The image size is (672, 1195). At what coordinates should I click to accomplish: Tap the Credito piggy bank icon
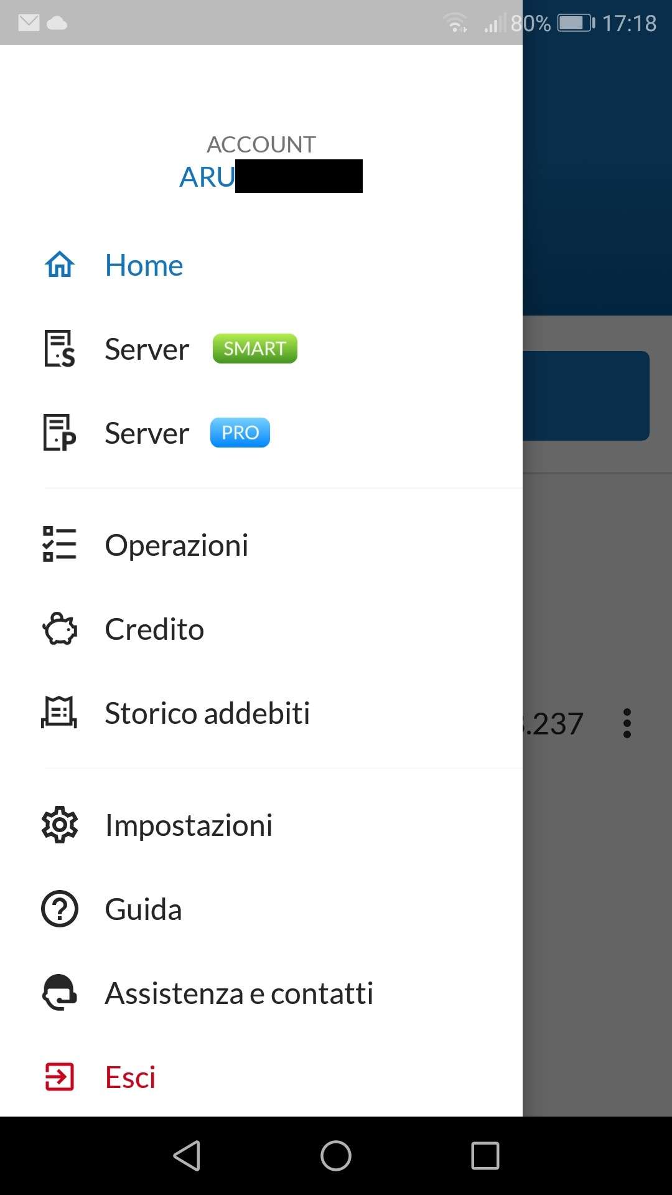coord(60,629)
